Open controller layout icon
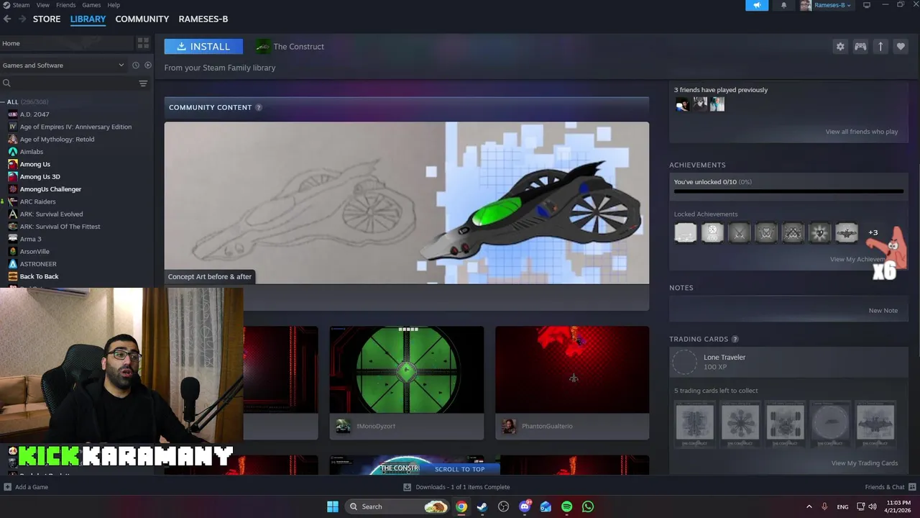 (x=860, y=47)
